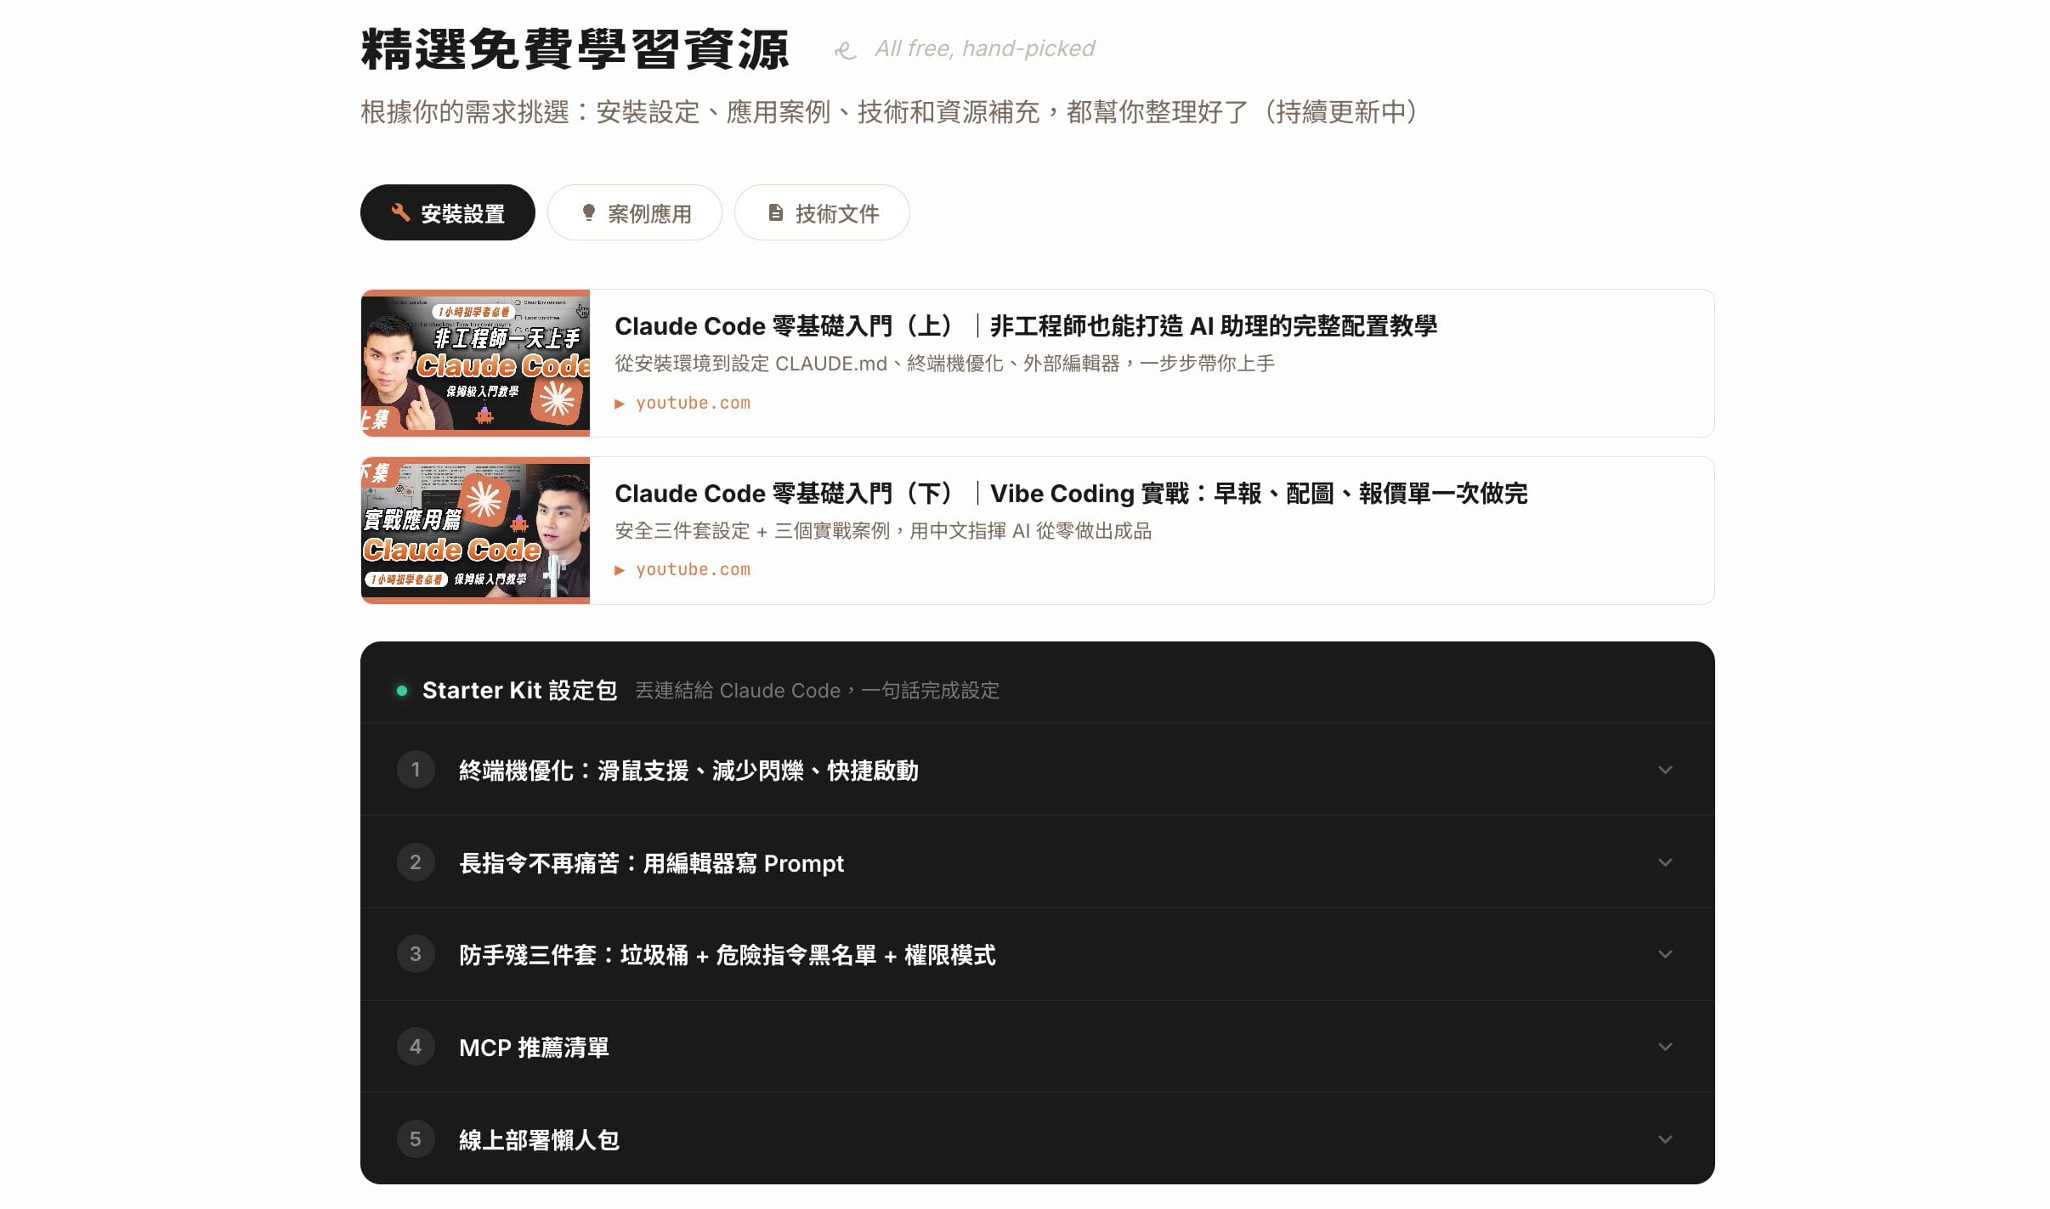This screenshot has height=1209, width=2050.
Task: Click the wrench icon on 安裝設置 tab
Action: [400, 212]
